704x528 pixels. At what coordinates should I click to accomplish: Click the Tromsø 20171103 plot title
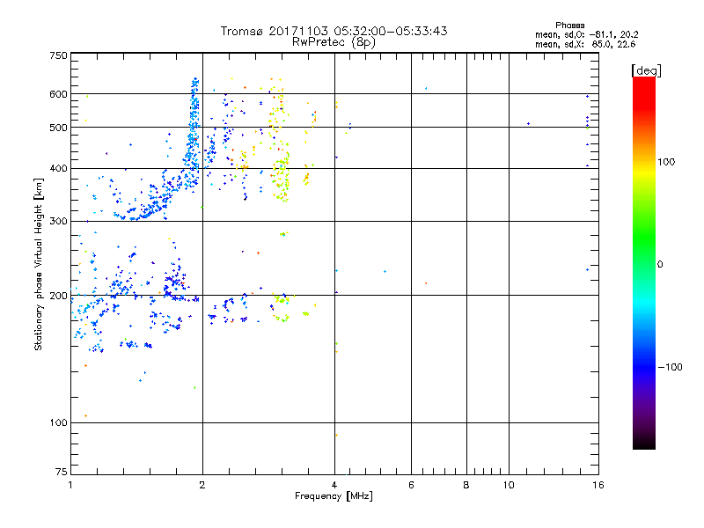pyautogui.click(x=334, y=31)
